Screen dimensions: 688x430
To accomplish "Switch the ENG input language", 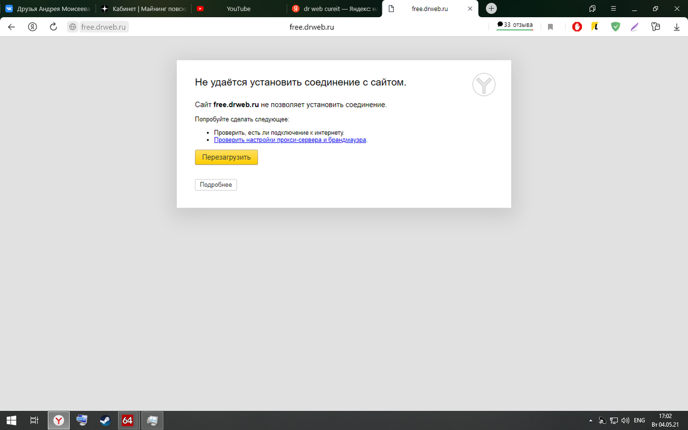I will click(x=639, y=420).
